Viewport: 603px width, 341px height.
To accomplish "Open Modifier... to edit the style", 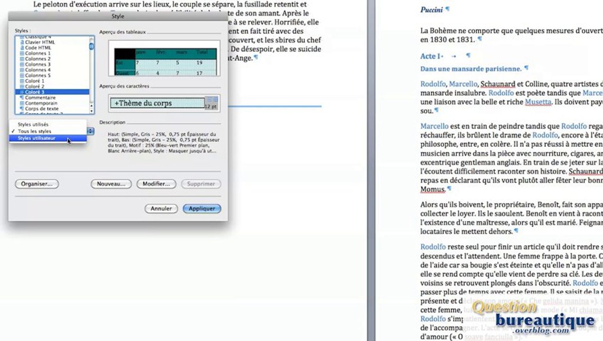I will [x=156, y=184].
